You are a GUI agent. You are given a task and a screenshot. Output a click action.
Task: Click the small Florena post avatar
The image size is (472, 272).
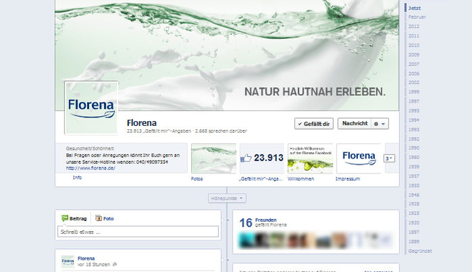[68, 262]
